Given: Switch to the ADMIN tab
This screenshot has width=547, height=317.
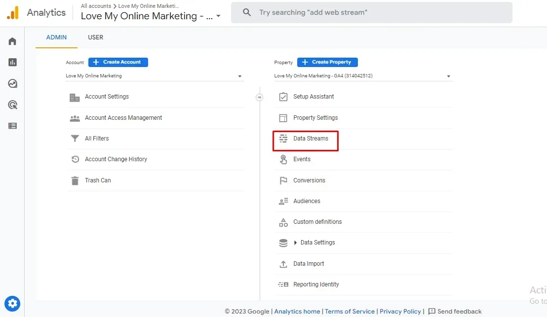Looking at the screenshot, I should coord(56,37).
